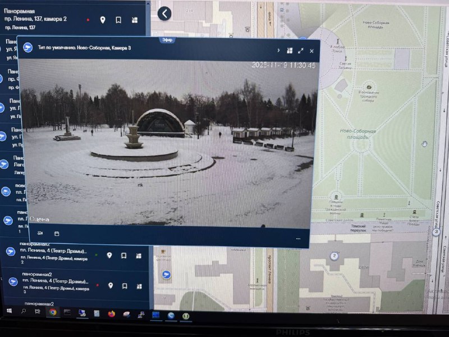Send Ново-Соборная camera 3 to layout grid
449x337 pixels.
(290, 51)
